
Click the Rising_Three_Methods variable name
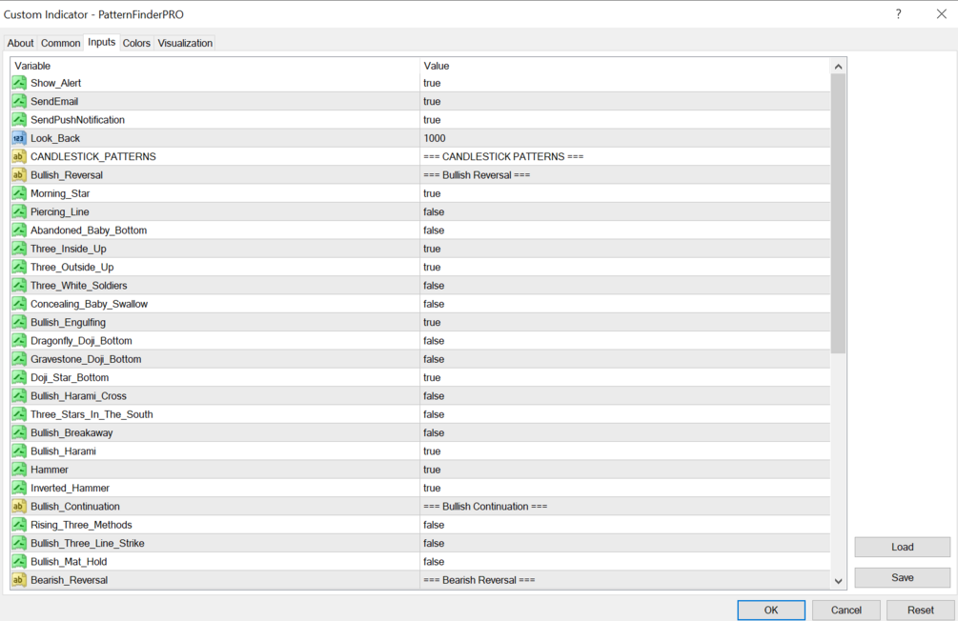81,525
